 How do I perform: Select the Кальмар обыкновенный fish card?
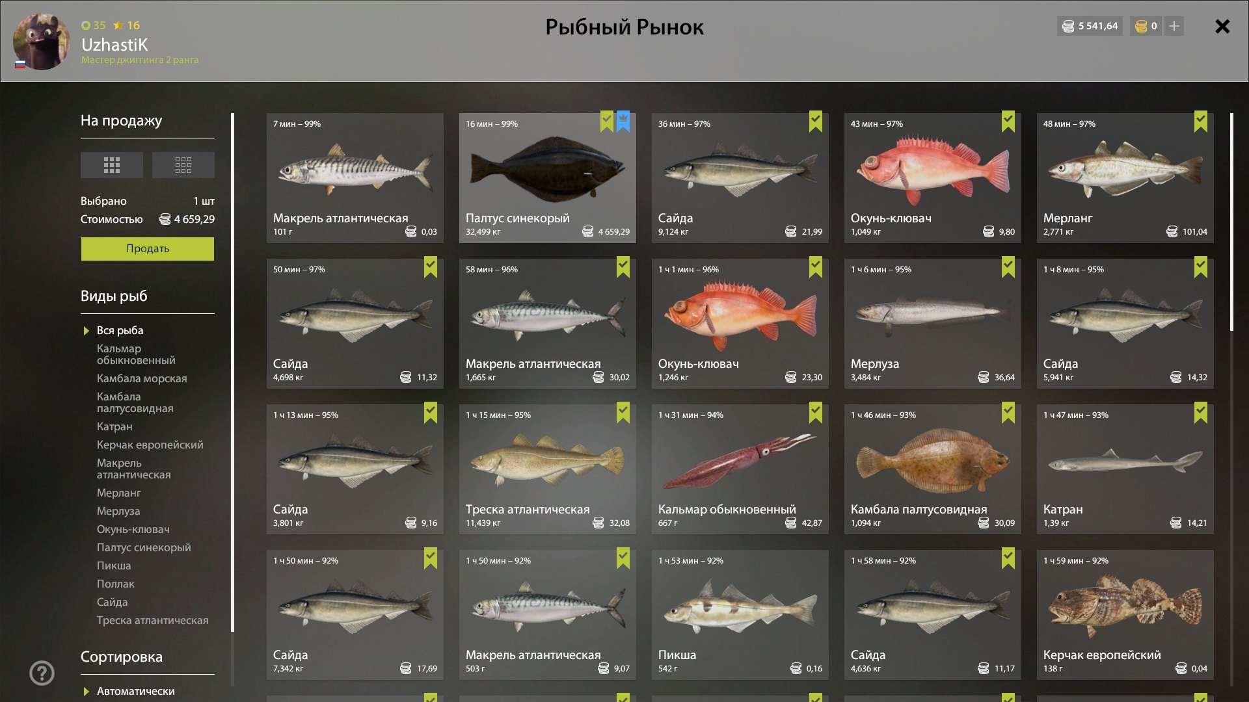click(x=740, y=469)
